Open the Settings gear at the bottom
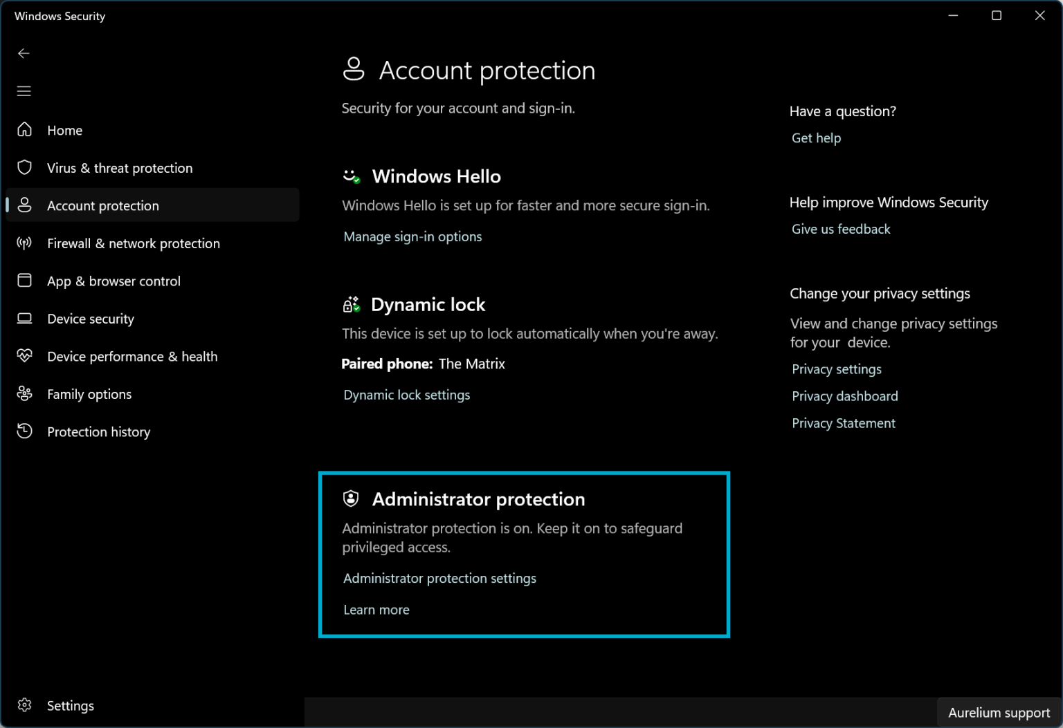The image size is (1063, 728). pyautogui.click(x=24, y=705)
